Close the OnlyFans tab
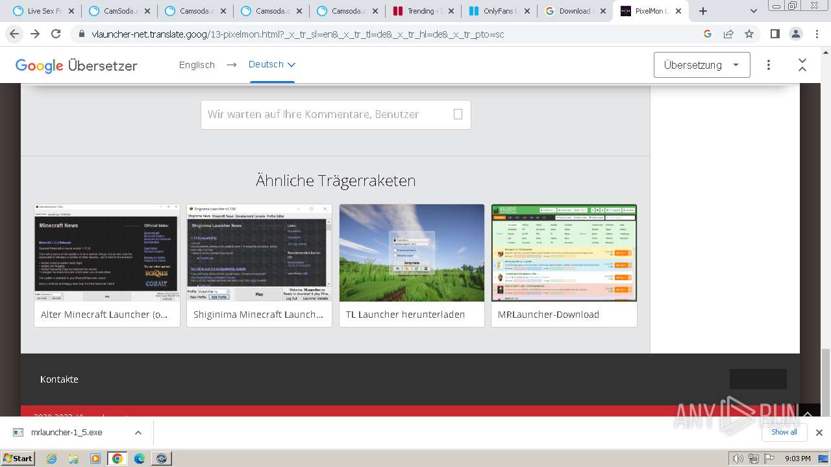831x467 pixels. [x=527, y=11]
